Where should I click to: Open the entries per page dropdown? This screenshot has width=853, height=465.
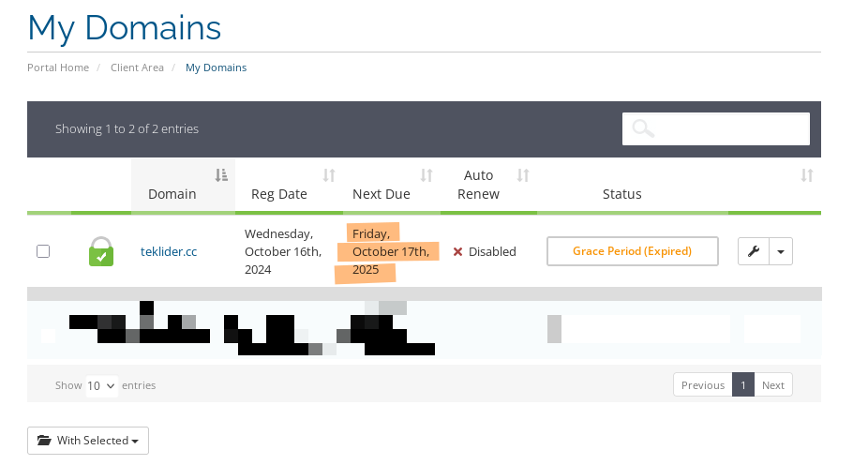[101, 385]
